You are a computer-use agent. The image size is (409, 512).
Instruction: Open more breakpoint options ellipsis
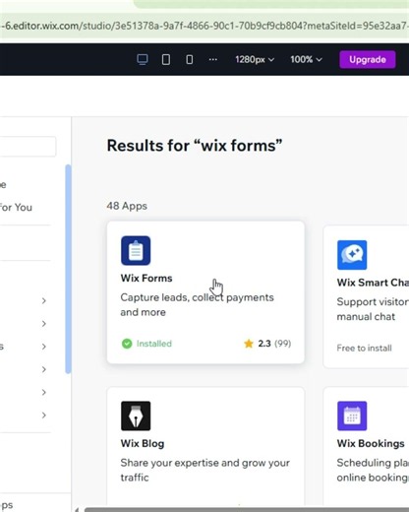pyautogui.click(x=213, y=59)
